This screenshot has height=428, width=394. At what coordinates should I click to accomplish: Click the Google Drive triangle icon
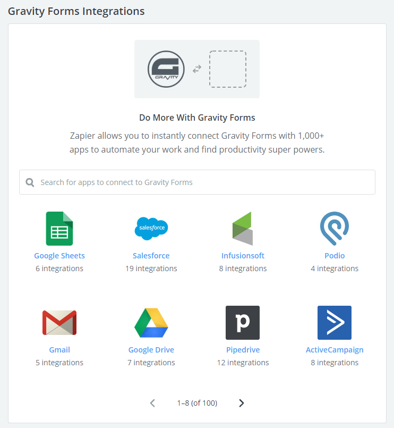tap(151, 323)
